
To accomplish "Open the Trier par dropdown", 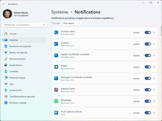I will [x=71, y=23].
